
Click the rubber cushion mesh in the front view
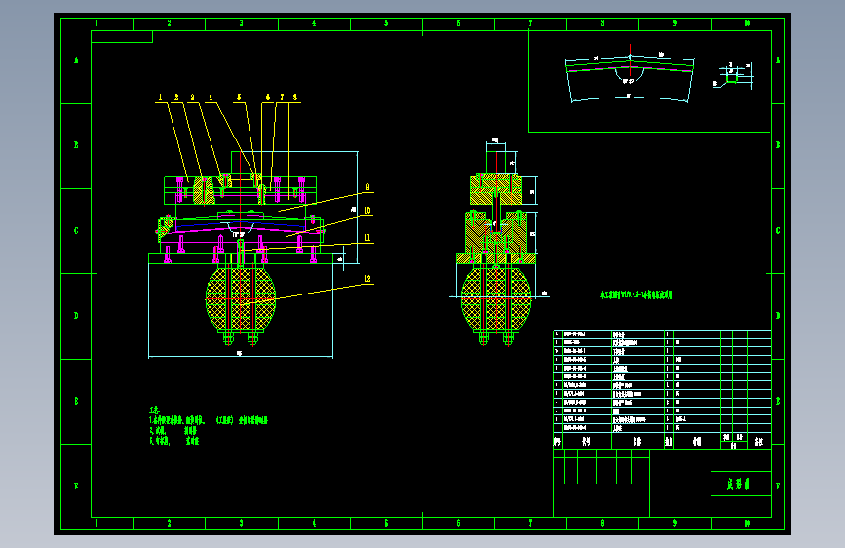pyautogui.click(x=241, y=299)
